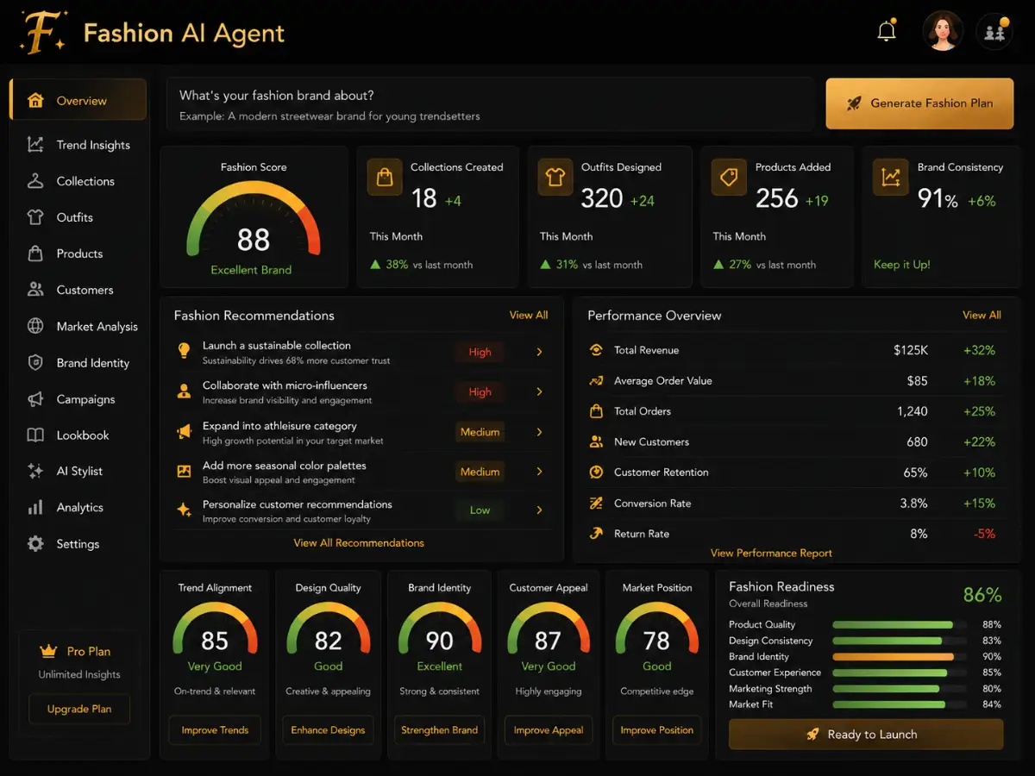
Task: Expand the micro-influencers recommendation chevron
Action: 540,391
